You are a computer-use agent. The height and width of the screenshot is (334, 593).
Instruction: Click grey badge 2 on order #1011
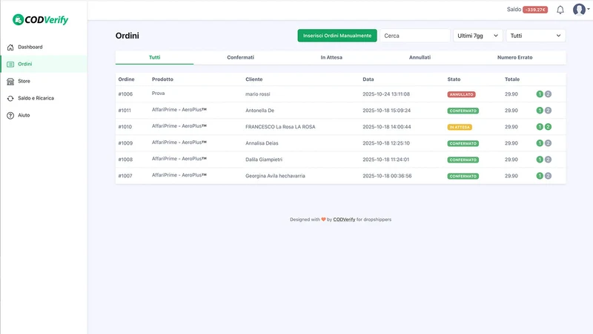tap(548, 111)
